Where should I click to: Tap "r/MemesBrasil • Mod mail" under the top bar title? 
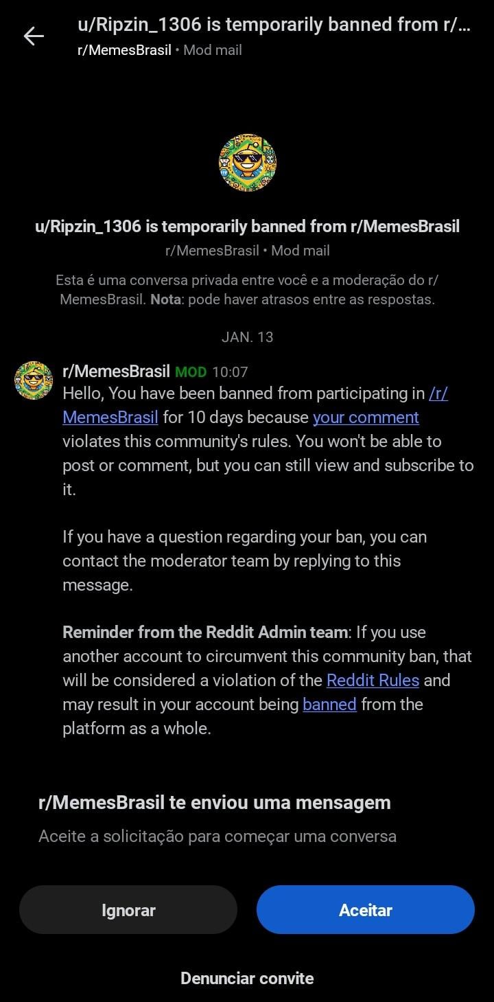[x=159, y=50]
